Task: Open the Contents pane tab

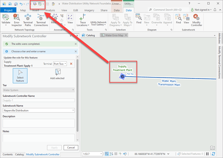Action: pos(8,154)
